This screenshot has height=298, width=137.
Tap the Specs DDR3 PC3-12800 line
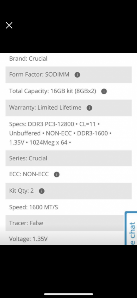(x=55, y=124)
